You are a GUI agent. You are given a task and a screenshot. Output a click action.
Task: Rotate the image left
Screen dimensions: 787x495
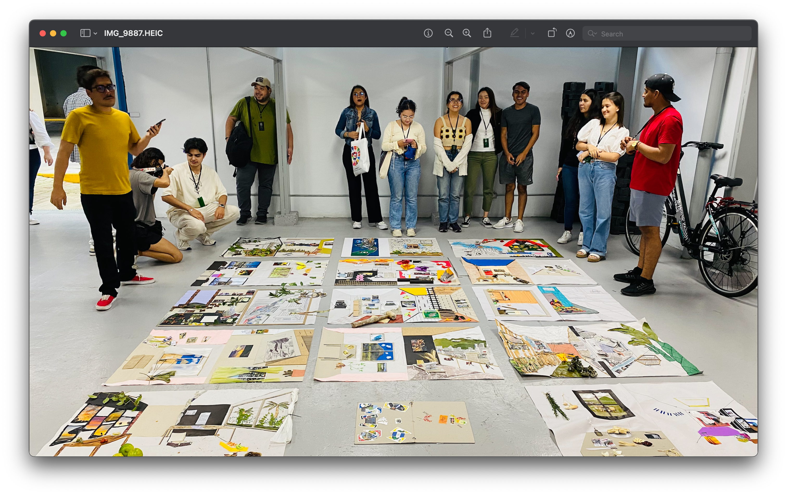click(552, 33)
